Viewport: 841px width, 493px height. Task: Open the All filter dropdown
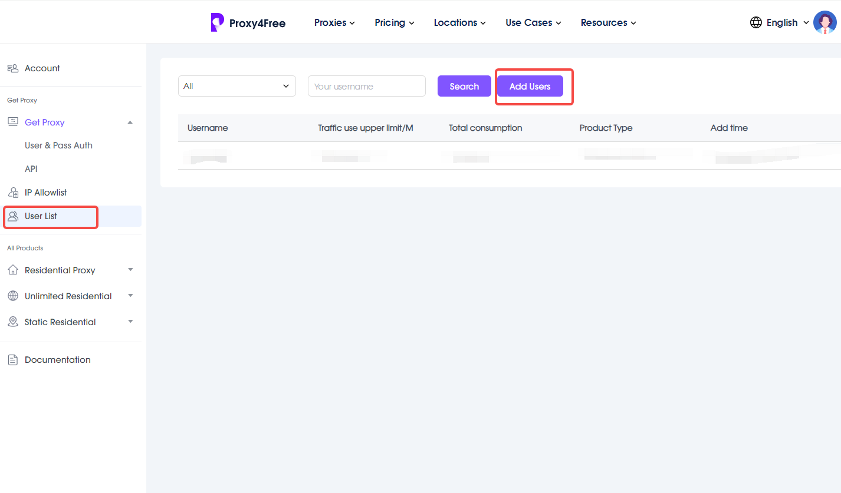[237, 86]
